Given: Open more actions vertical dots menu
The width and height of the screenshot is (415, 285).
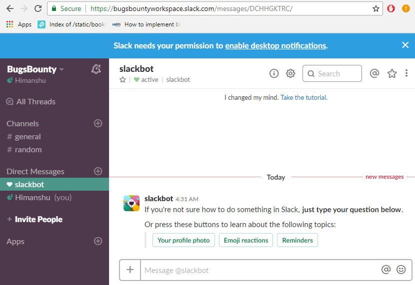Looking at the screenshot, I should point(406,73).
